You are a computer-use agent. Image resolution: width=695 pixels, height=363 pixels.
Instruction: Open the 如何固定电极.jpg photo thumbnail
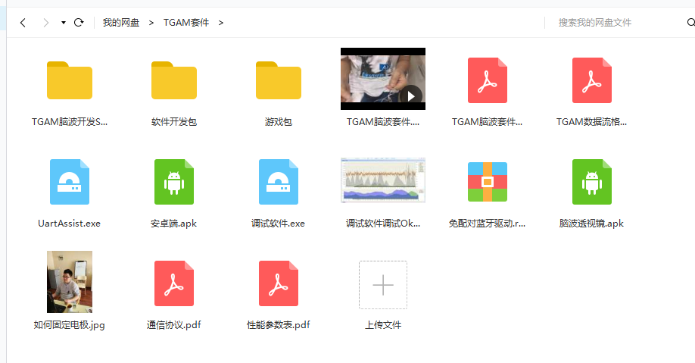tap(70, 282)
